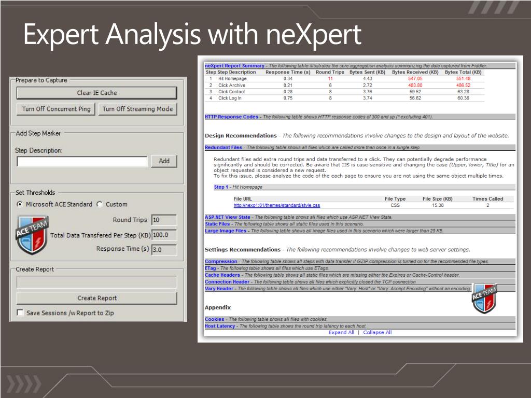Viewport: 531px width, 398px height.
Task: Click the 483.80 bytes received value
Action: click(x=415, y=86)
